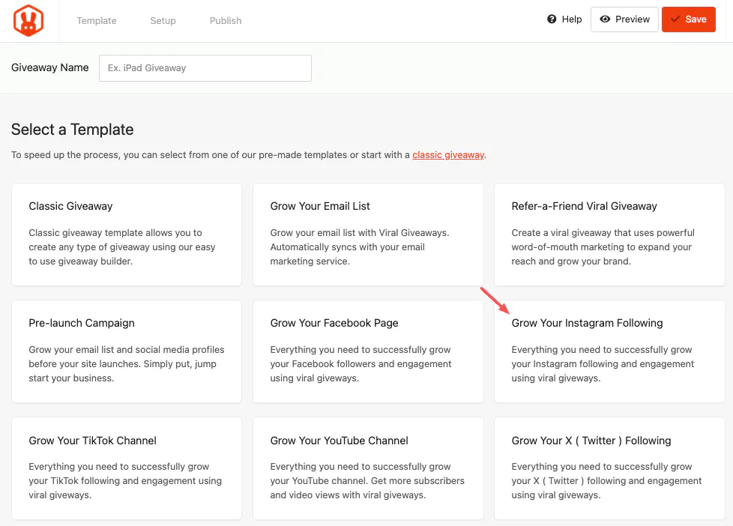Choose the Grow Your Email List template
Viewport: 733px width, 526px height.
coord(368,235)
